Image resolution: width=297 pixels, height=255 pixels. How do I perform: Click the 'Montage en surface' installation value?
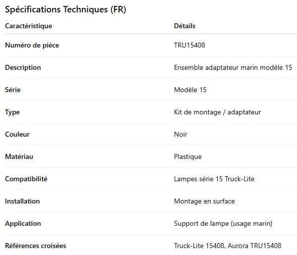(x=204, y=201)
